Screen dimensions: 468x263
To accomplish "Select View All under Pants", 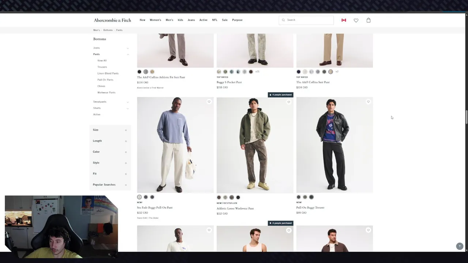I will click(102, 61).
